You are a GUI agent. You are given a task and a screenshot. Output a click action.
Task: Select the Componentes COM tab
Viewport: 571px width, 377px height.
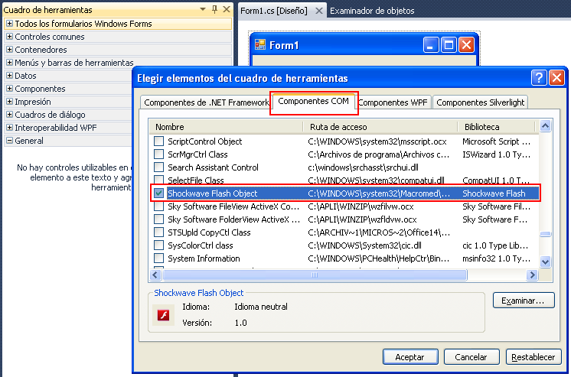[314, 101]
